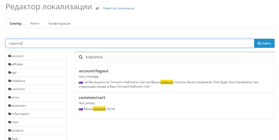Click magnifier icon in results header
The height and width of the screenshot is (140, 279).
[81, 57]
